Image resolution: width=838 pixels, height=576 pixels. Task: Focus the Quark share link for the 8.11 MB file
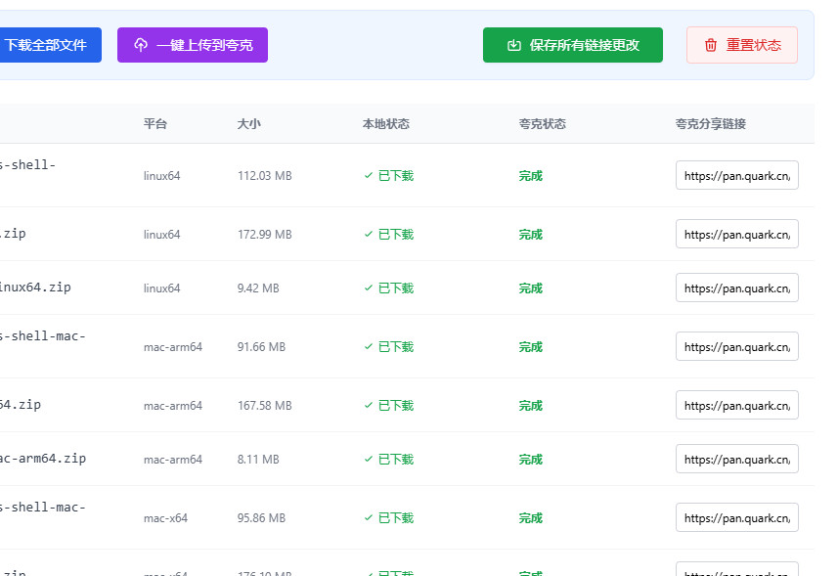tap(737, 460)
